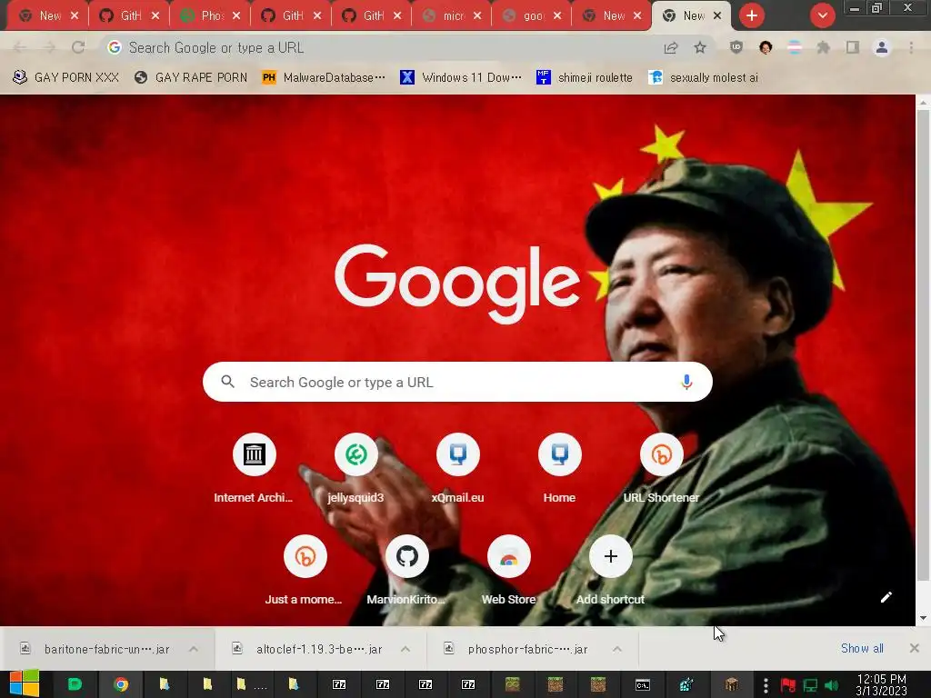This screenshot has width=931, height=698.
Task: Bookmark this tab with the star icon
Action: [x=700, y=47]
